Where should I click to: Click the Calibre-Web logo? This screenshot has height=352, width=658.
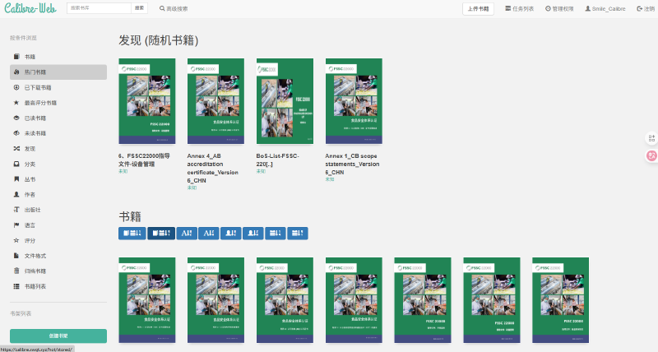pos(30,8)
